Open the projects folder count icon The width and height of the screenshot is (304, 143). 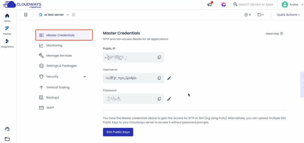(260, 15)
